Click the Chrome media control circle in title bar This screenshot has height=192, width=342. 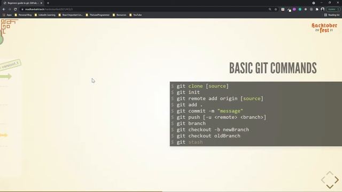[x=314, y=3]
